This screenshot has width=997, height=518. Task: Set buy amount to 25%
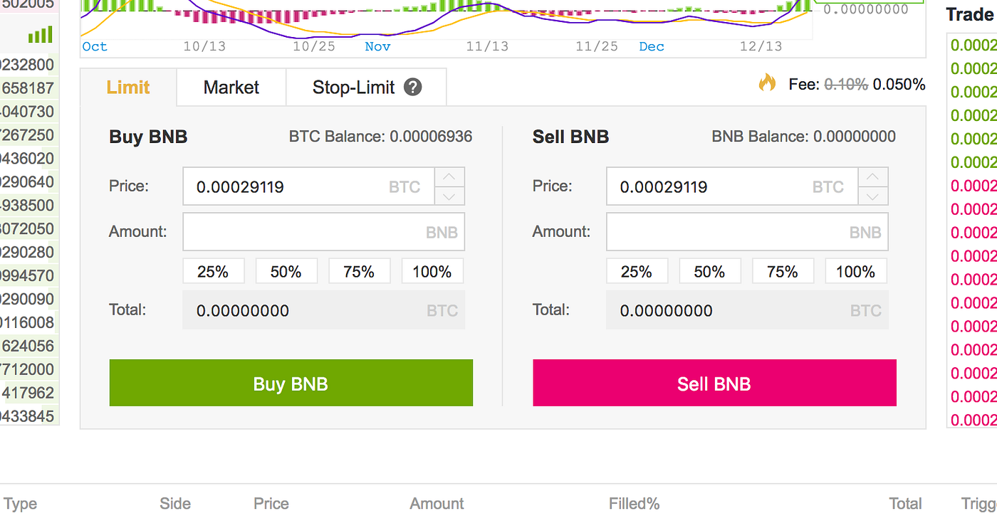(214, 272)
